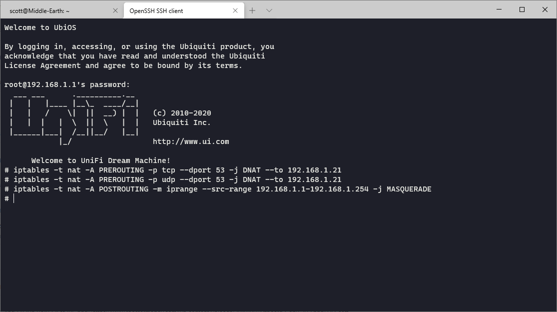Image resolution: width=557 pixels, height=312 pixels.
Task: Click the Ubiquiti ASCII art logo
Action: [x=74, y=118]
